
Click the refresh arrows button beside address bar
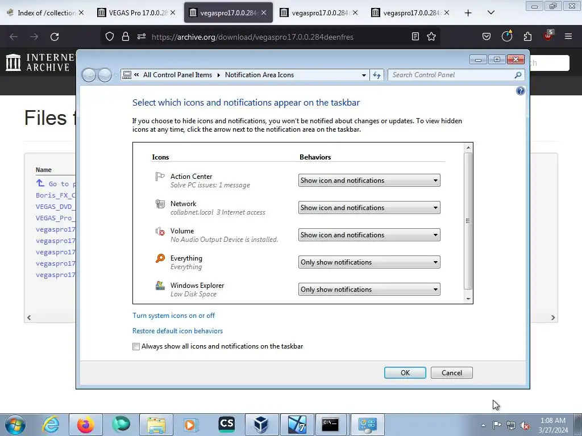click(x=377, y=76)
